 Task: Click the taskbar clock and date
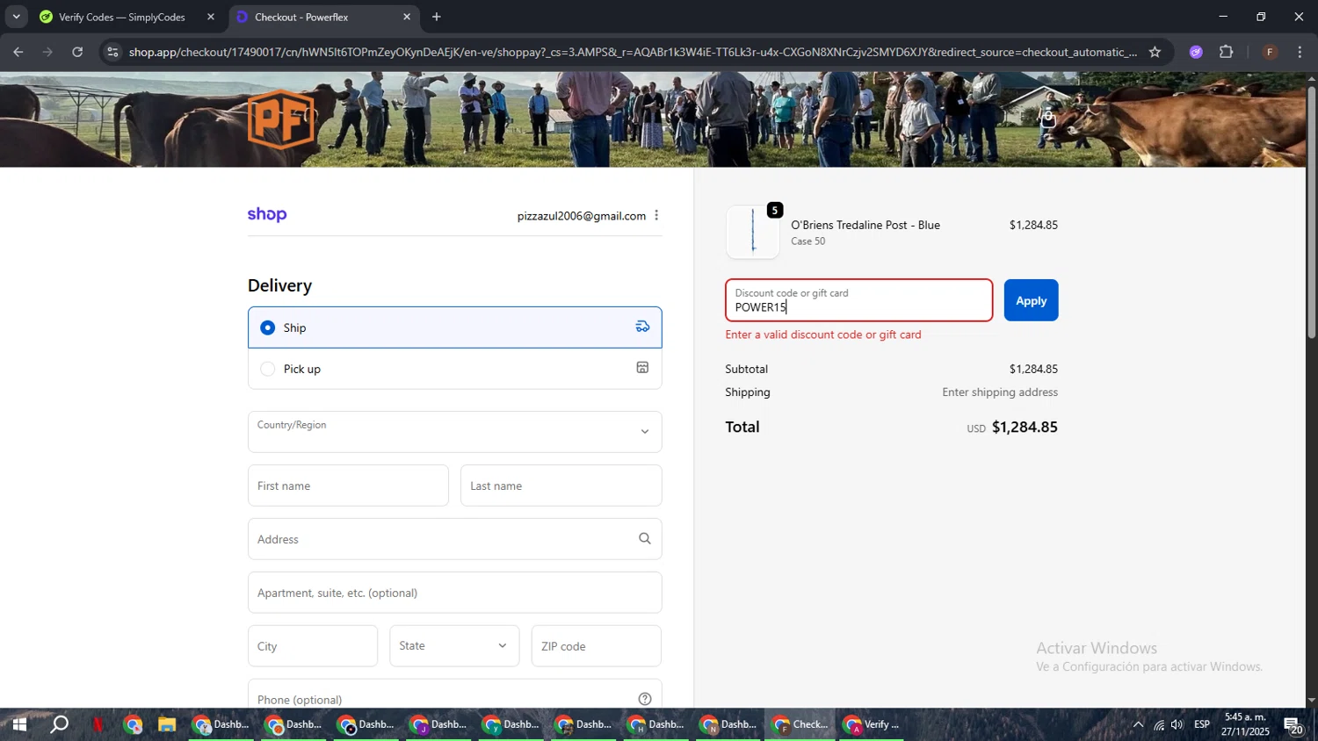point(1245,725)
